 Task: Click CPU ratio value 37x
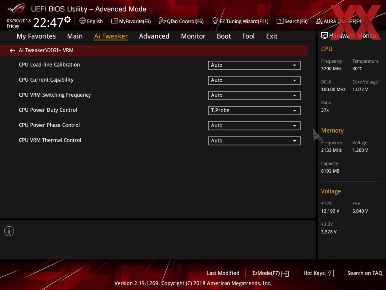coord(325,110)
